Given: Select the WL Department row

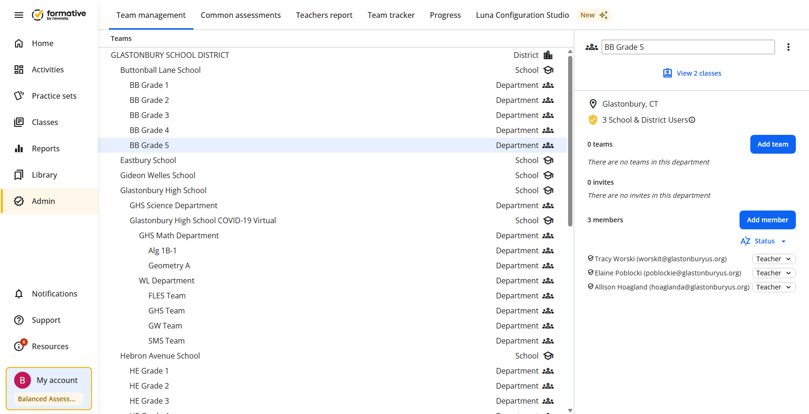Looking at the screenshot, I should point(332,281).
